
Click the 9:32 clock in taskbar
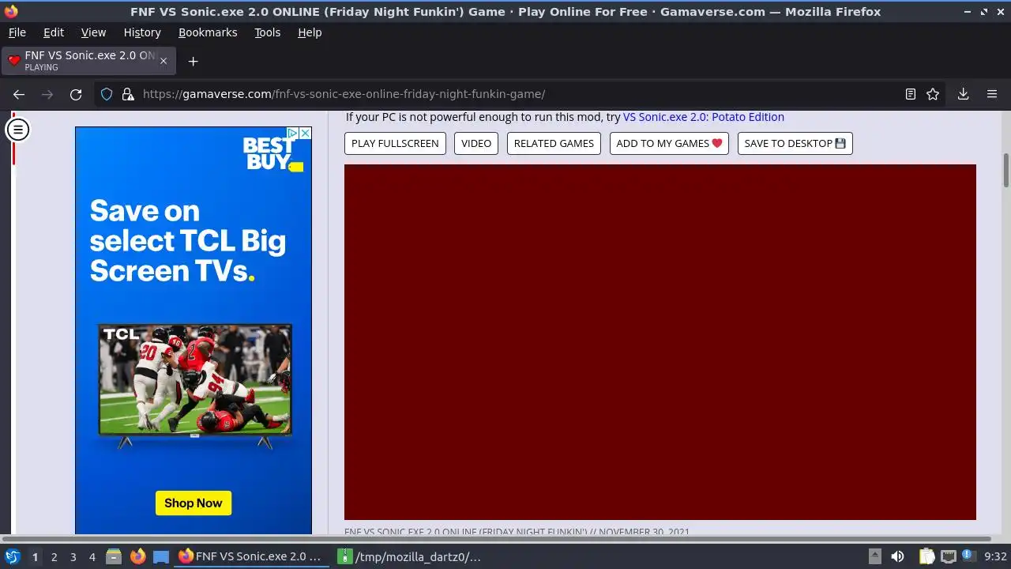click(x=995, y=556)
